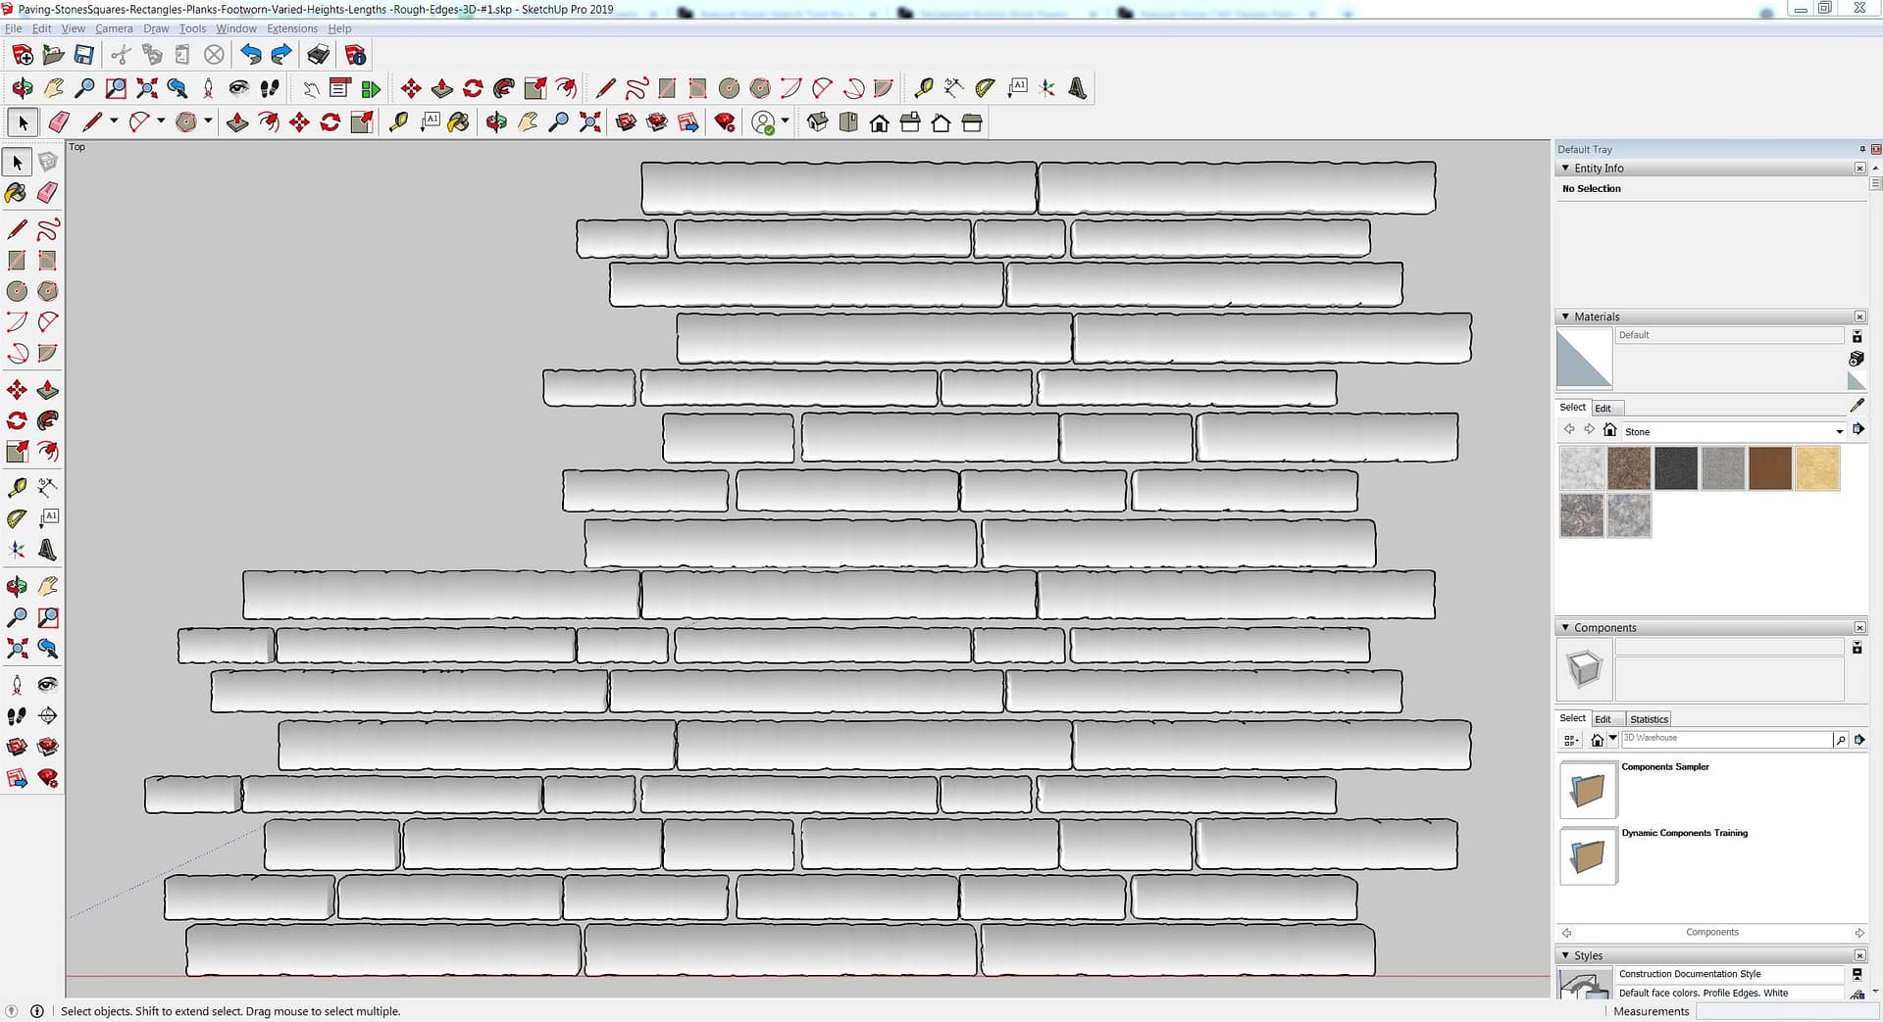Select the Walk footprints tool
This screenshot has width=1883, height=1022.
click(270, 88)
